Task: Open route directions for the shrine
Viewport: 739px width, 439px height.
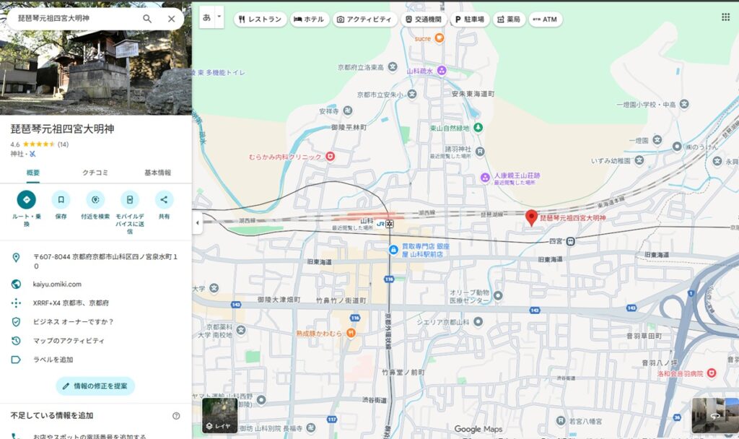Action: (27, 200)
